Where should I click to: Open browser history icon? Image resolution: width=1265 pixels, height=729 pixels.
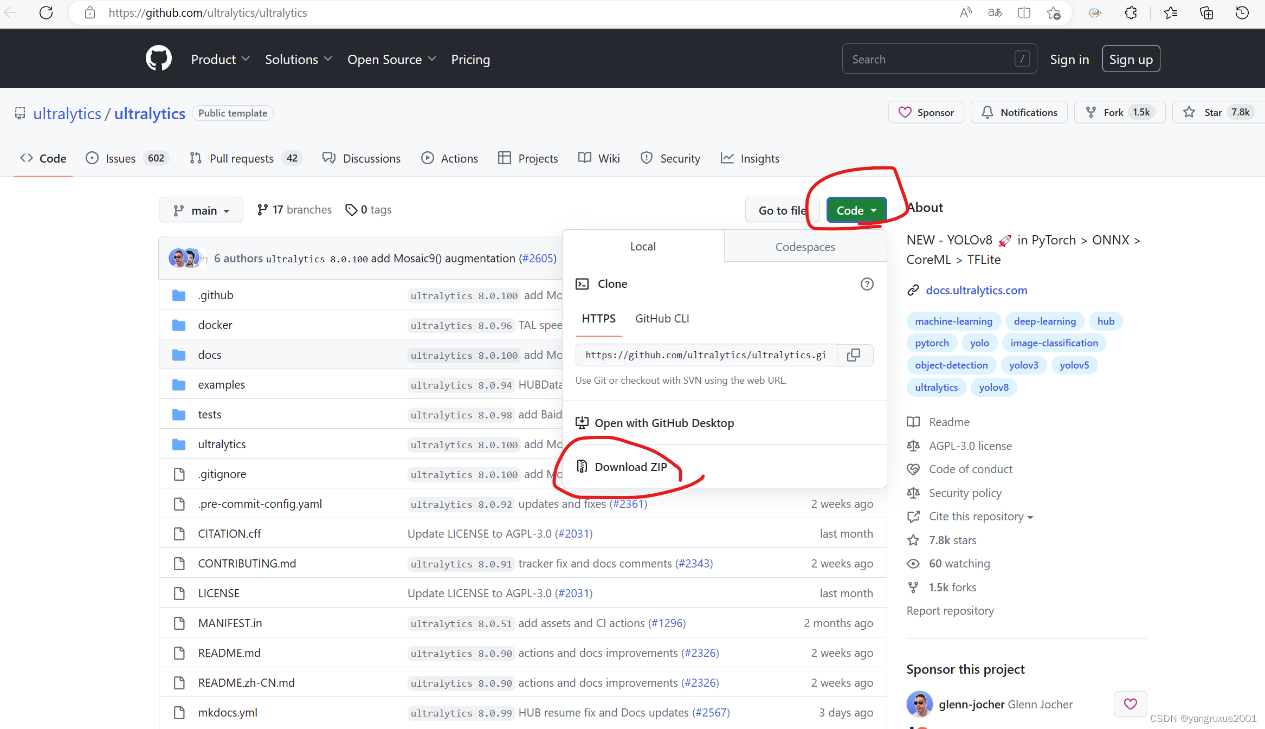pyautogui.click(x=1242, y=12)
